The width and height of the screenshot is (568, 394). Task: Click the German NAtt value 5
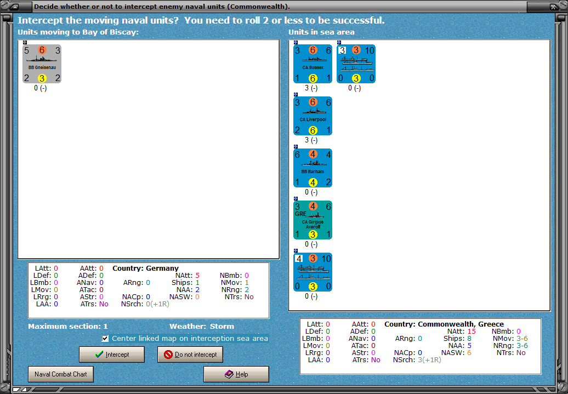point(197,276)
